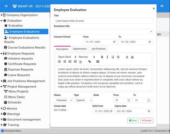This screenshot has height=134, width=170.
Task: Toggle underline in the description editor
Action: pyautogui.click(x=113, y=57)
